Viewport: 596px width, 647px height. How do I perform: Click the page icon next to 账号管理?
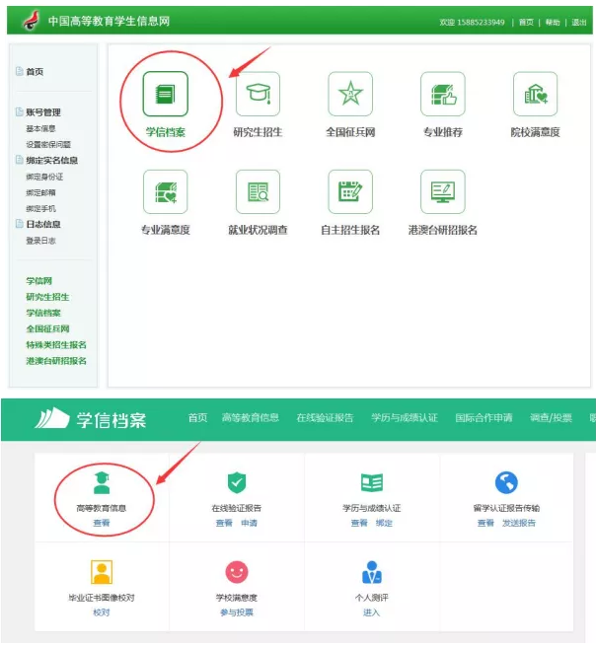(x=19, y=111)
